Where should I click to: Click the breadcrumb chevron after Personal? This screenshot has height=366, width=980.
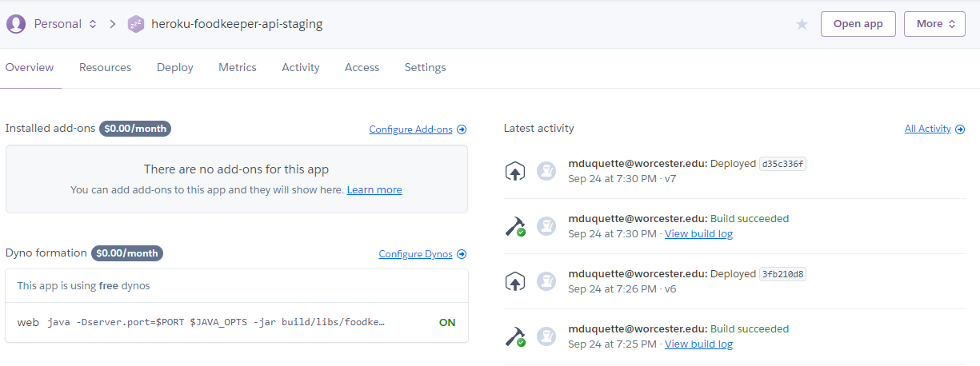point(113,24)
